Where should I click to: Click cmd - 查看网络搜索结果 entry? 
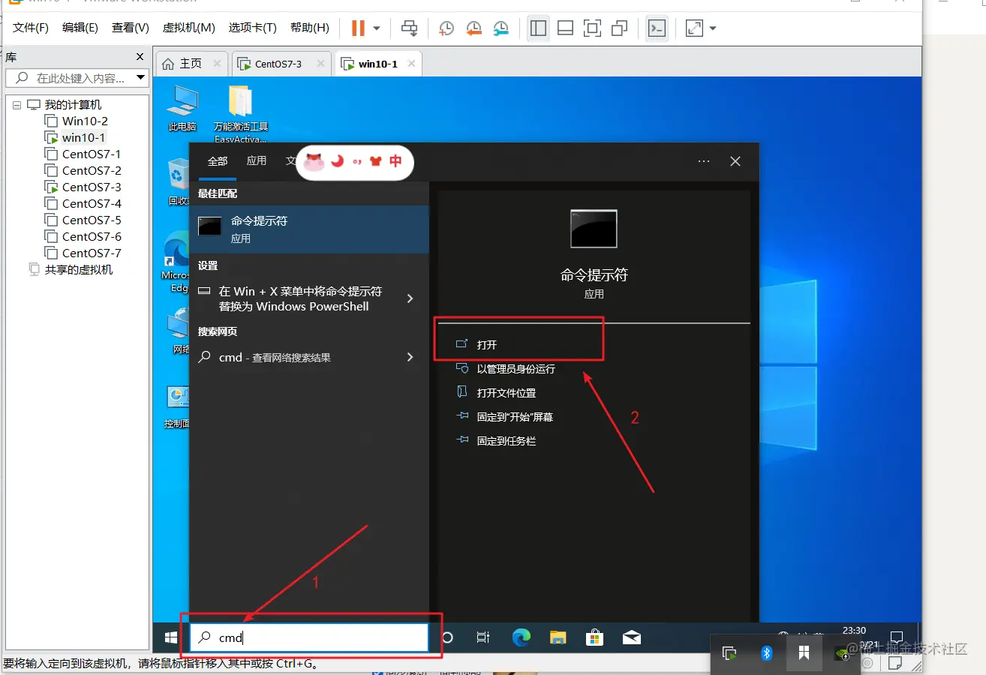[275, 358]
